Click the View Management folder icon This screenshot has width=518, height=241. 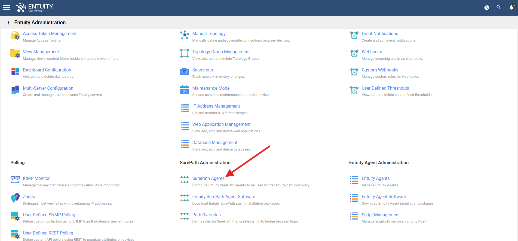[x=15, y=53]
